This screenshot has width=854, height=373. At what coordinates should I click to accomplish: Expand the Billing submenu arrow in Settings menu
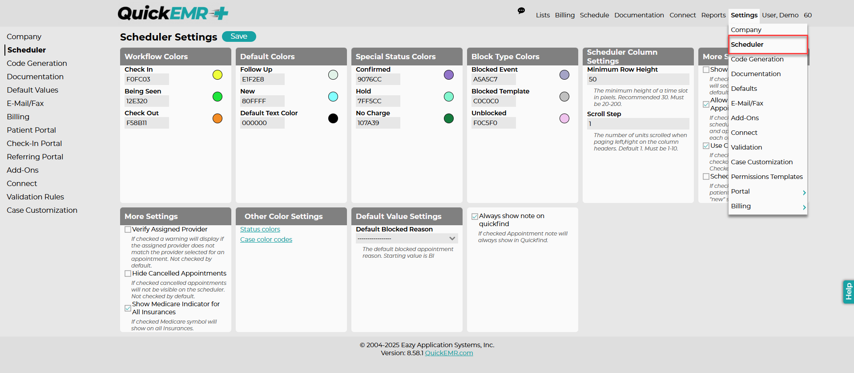(x=804, y=207)
